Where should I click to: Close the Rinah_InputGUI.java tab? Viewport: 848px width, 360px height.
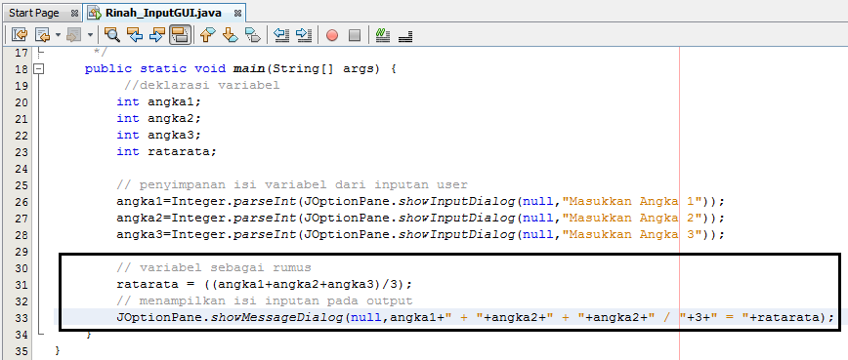[x=237, y=13]
